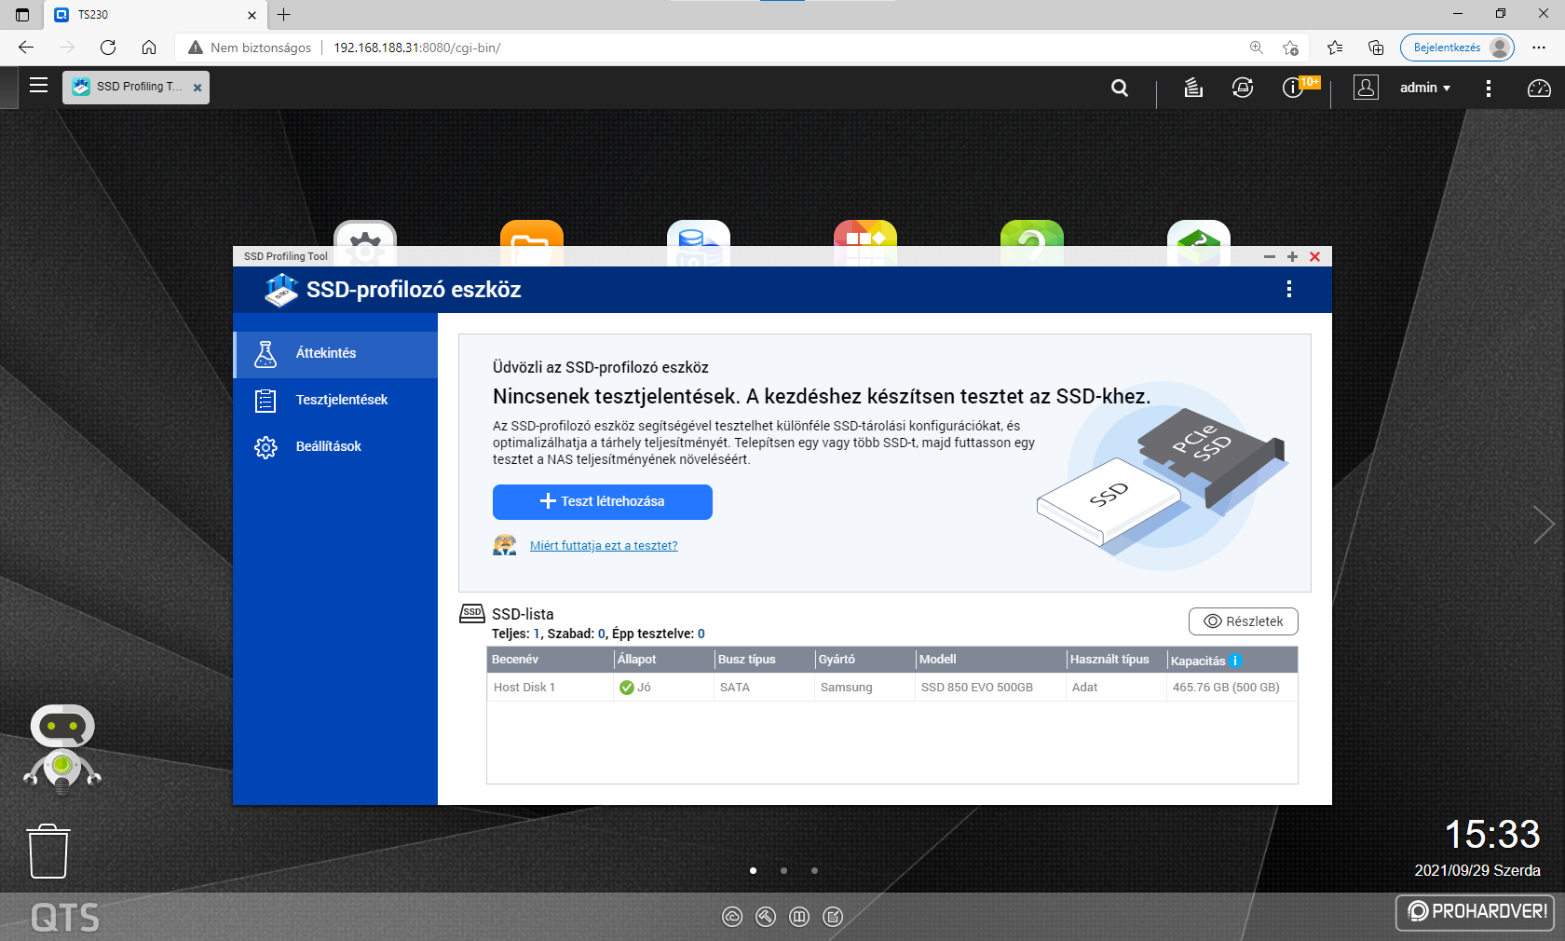Screen dimensions: 1565x941
Task: Click the user profile icon beside admin
Action: coord(1366,88)
